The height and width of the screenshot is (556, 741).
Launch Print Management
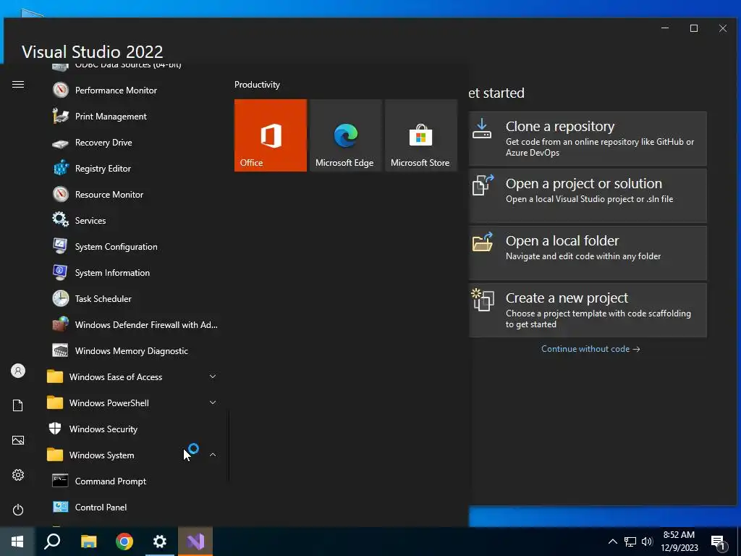(132, 117)
